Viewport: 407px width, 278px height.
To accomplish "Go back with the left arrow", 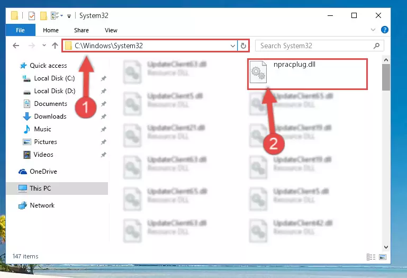I will [x=16, y=46].
